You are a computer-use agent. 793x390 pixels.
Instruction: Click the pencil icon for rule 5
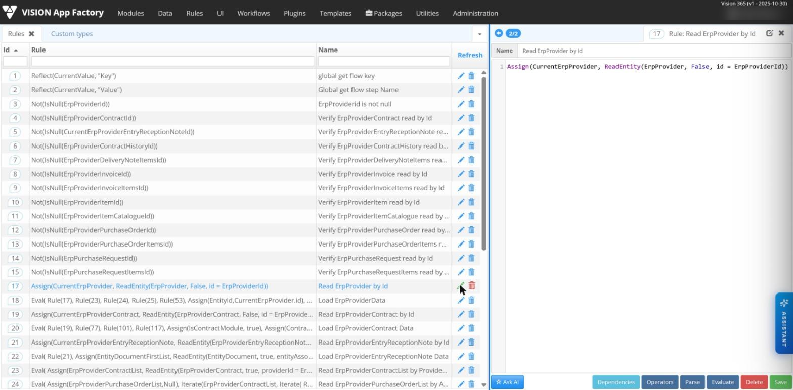461,132
